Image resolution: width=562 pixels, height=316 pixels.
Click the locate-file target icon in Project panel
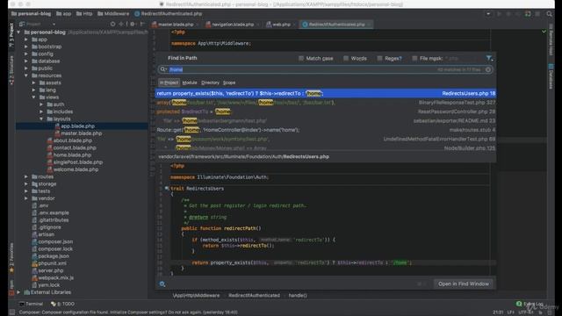pos(113,24)
